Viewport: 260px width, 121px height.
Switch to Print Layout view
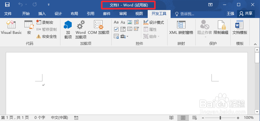(x=183, y=118)
